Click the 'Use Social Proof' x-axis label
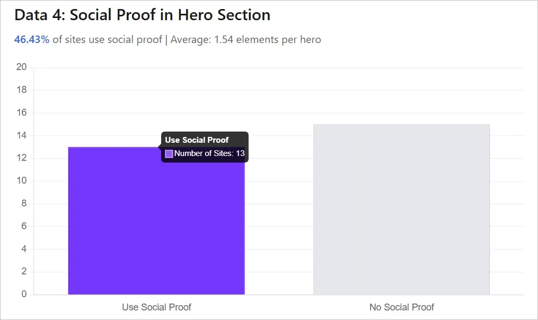This screenshot has height=320, width=538. point(156,307)
